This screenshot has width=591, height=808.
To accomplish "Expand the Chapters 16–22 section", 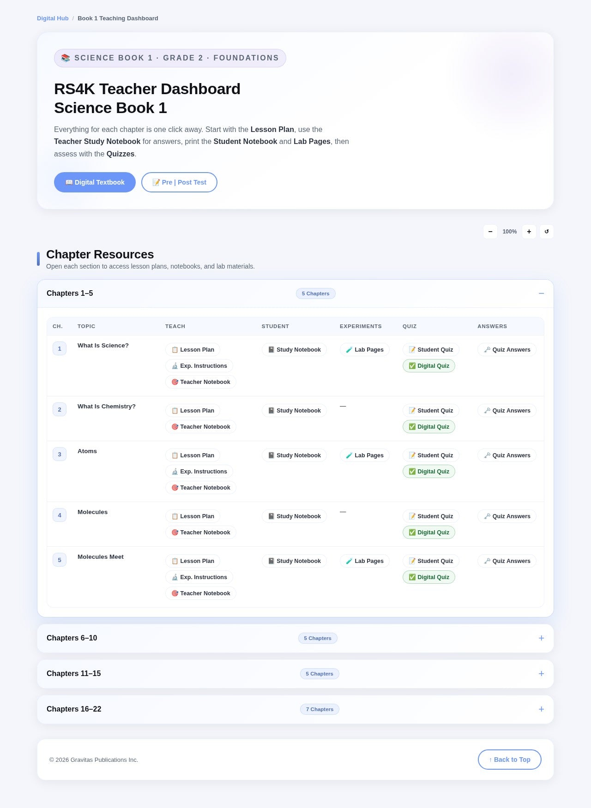I will tap(295, 709).
